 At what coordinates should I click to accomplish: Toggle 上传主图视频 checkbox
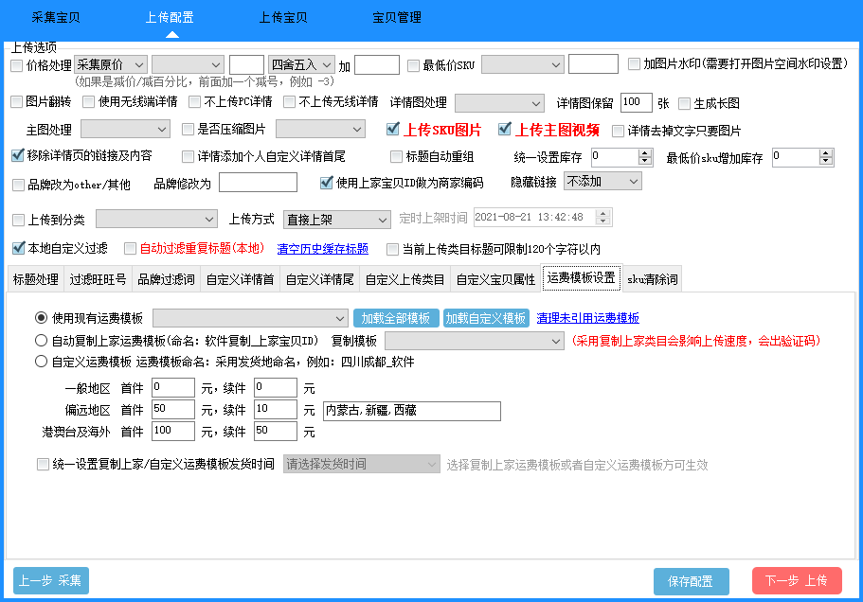504,130
